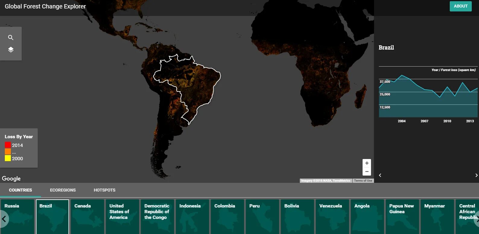Go to the previous chart panel
This screenshot has width=479, height=234.
coord(380,175)
